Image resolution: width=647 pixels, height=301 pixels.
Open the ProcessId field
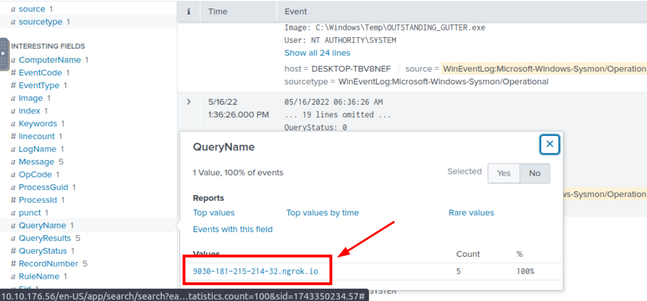(37, 200)
